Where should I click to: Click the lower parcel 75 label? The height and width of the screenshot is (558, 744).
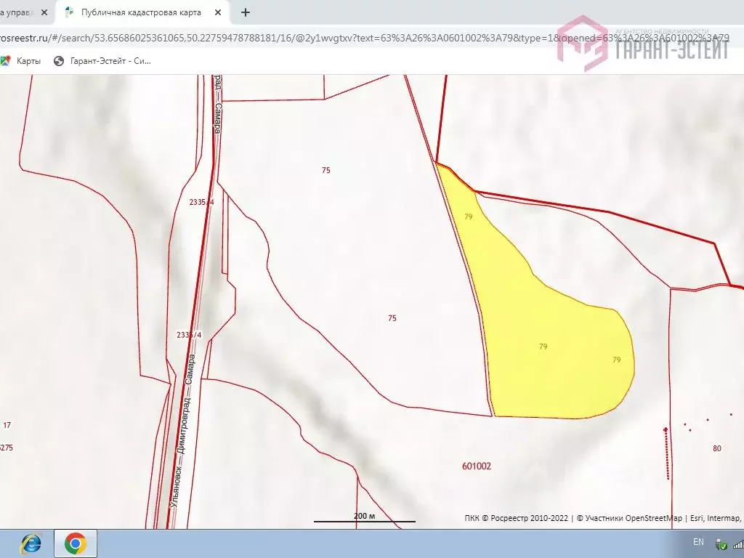coord(392,318)
